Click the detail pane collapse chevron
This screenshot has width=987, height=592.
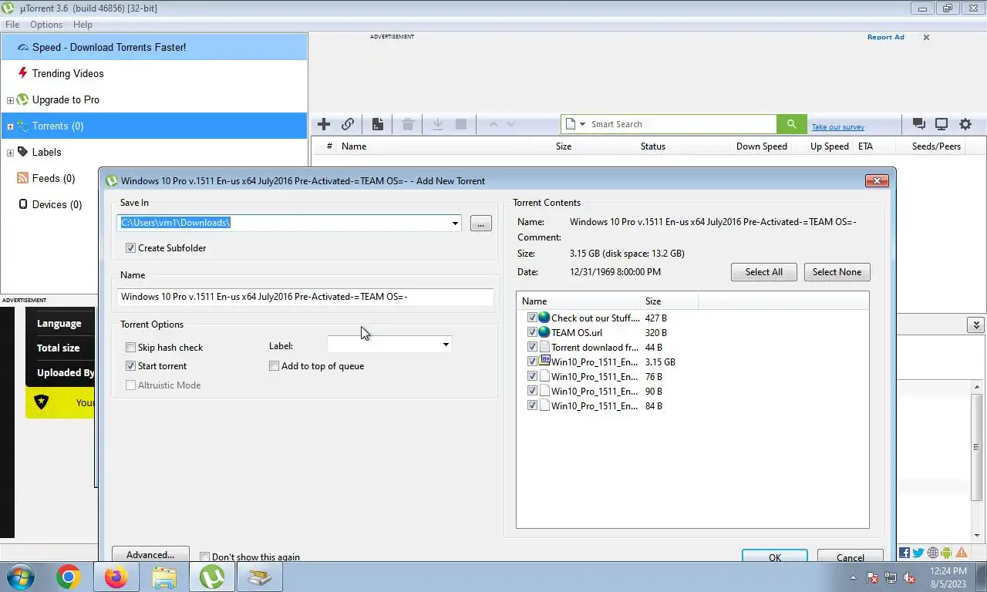point(976,325)
